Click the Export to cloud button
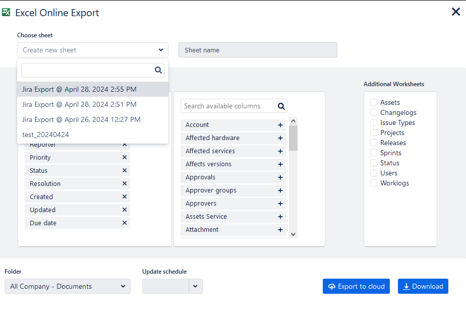This screenshot has width=466, height=323. 357,286
